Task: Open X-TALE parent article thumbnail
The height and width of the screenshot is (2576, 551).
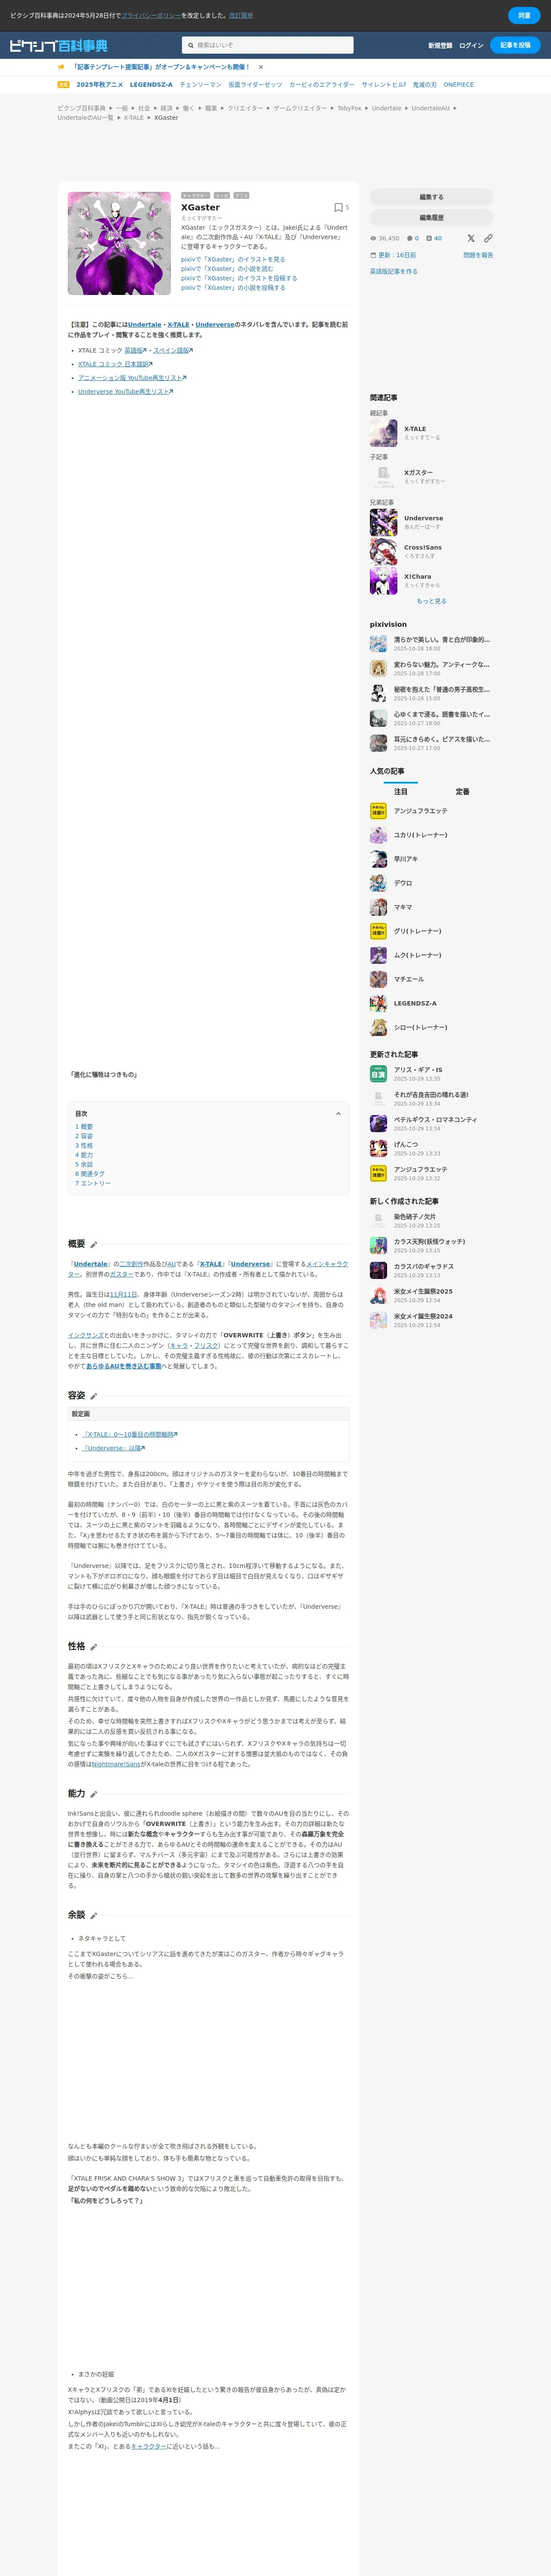Action: point(384,433)
